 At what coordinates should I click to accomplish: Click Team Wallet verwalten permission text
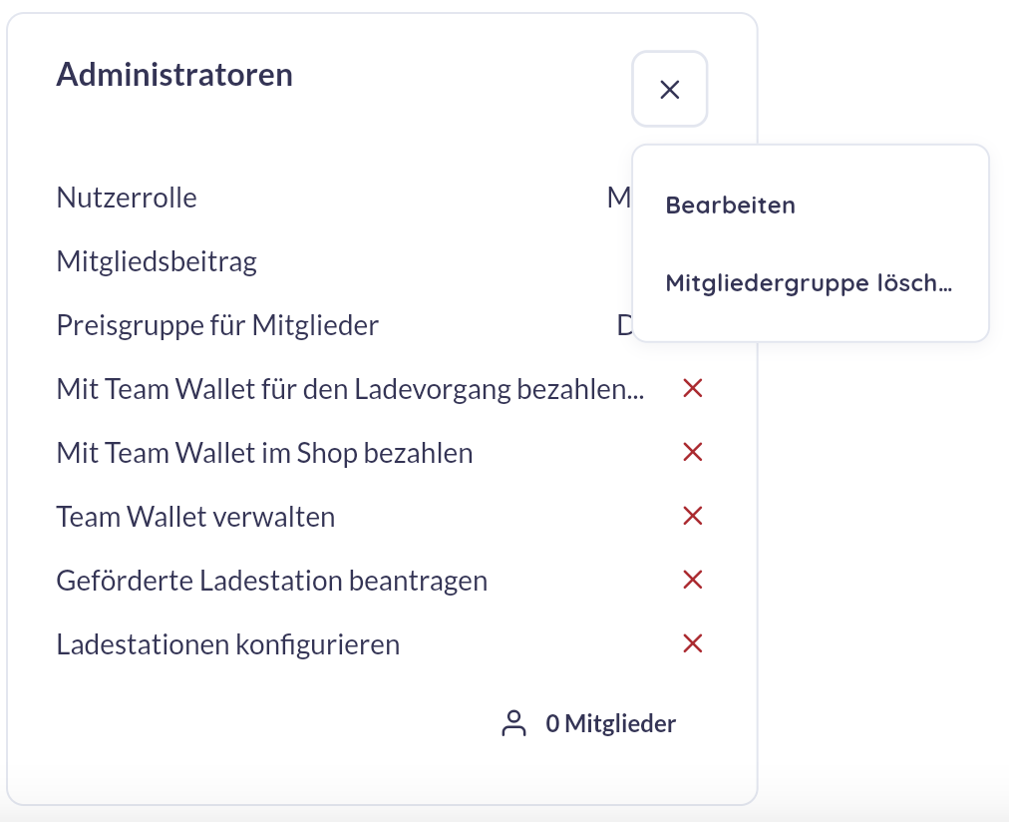[x=195, y=517]
